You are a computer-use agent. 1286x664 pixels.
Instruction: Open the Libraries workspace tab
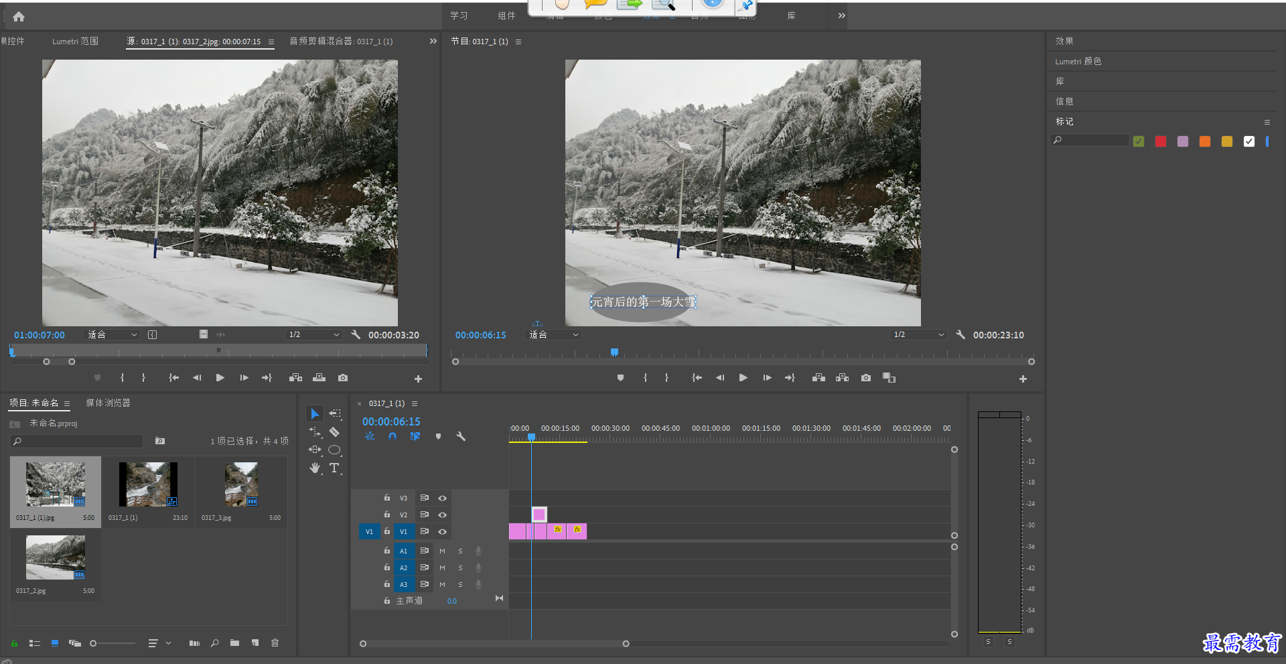[791, 15]
